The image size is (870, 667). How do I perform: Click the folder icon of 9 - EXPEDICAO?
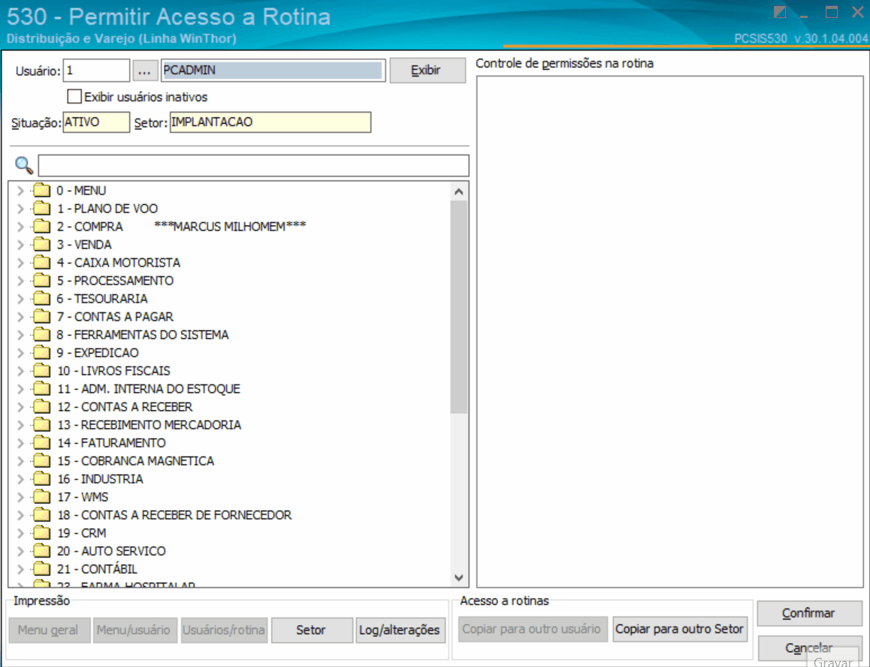click(x=41, y=353)
